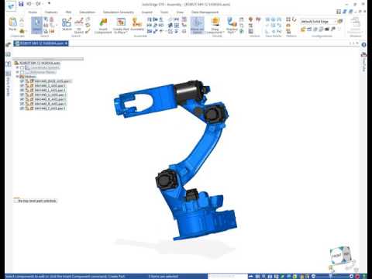
Task: Switch to the PMI ribbon tab
Action: click(x=68, y=12)
